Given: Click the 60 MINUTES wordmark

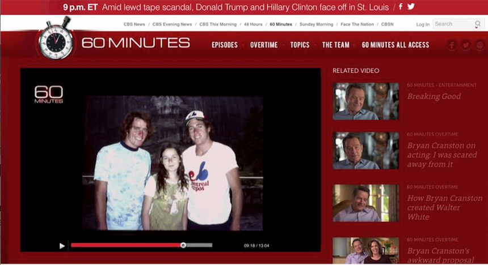Looking at the screenshot, I should click(x=136, y=43).
